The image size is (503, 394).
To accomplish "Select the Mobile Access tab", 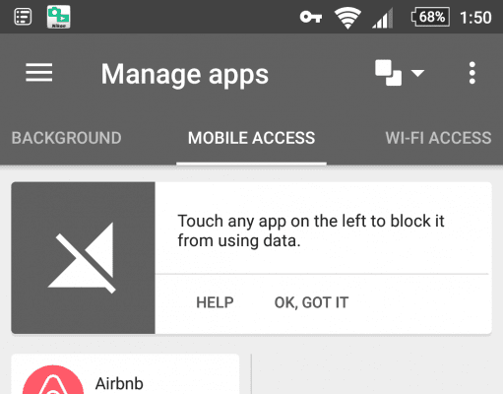I will (251, 138).
